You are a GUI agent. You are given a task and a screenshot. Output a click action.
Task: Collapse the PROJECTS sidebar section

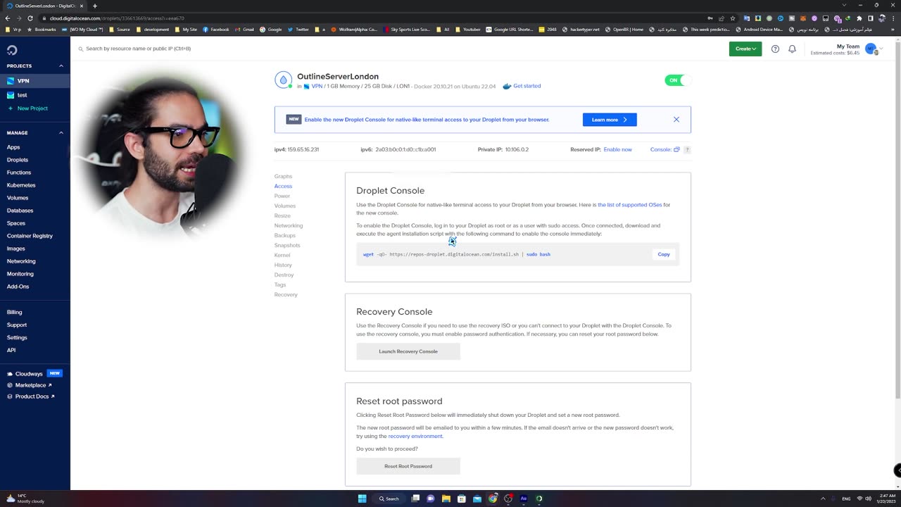tap(61, 65)
